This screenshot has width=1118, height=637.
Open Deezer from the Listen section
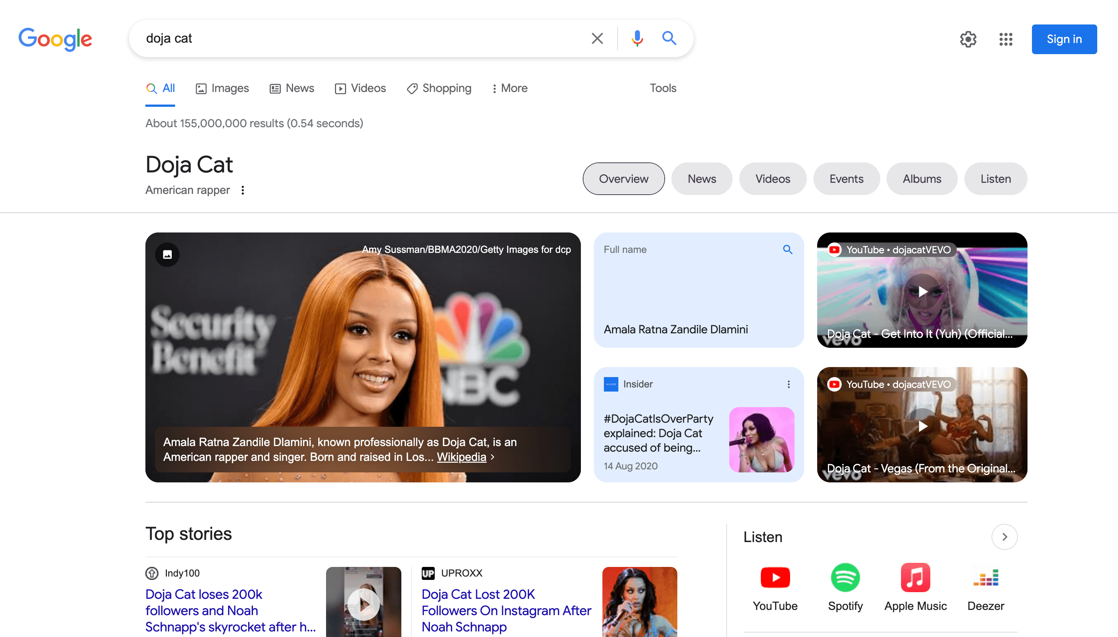pos(985,578)
